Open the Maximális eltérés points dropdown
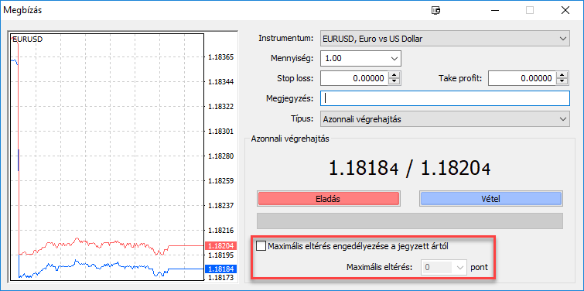Viewport: 584px width, 291px height. point(461,267)
